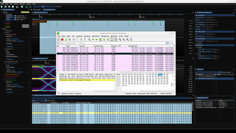Image resolution: width=236 pixels, height=133 pixels.
Task: Decrease History Depth with minus button
Action: coord(218,72)
